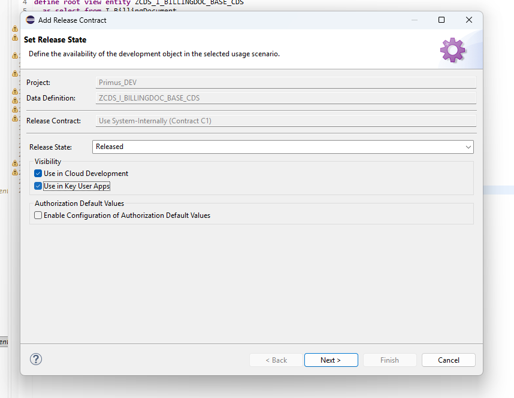Click the Data Definition field

(286, 98)
